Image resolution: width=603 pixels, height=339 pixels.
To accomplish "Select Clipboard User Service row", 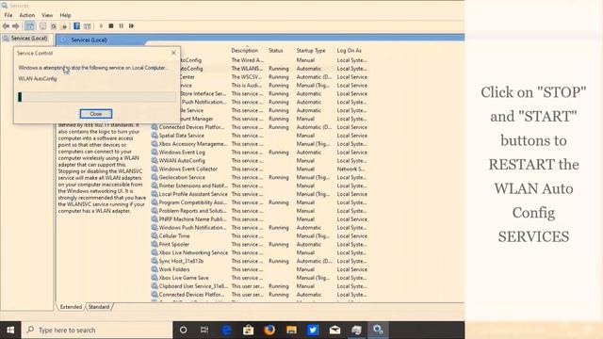I will coord(260,286).
